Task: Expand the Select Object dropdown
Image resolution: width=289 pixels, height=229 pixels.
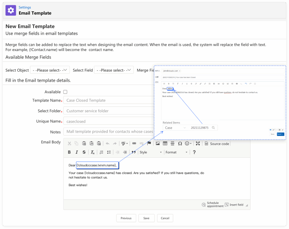Action: coord(50,70)
